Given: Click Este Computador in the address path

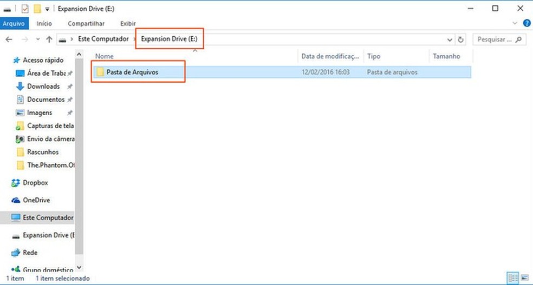Looking at the screenshot, I should 103,39.
